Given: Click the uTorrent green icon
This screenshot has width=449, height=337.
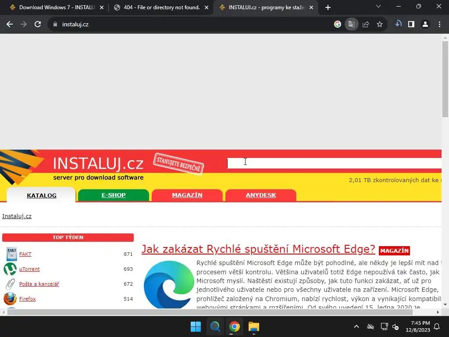Looking at the screenshot, I should tap(10, 269).
